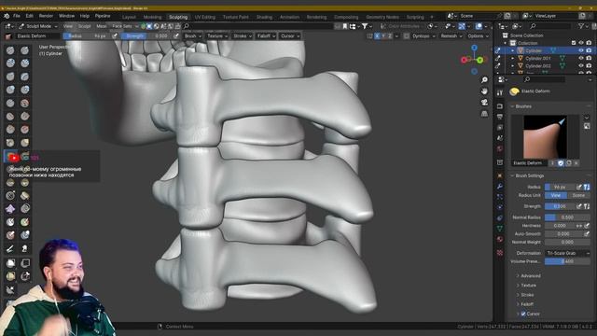Switch to the Shading workspace tab

264,17
